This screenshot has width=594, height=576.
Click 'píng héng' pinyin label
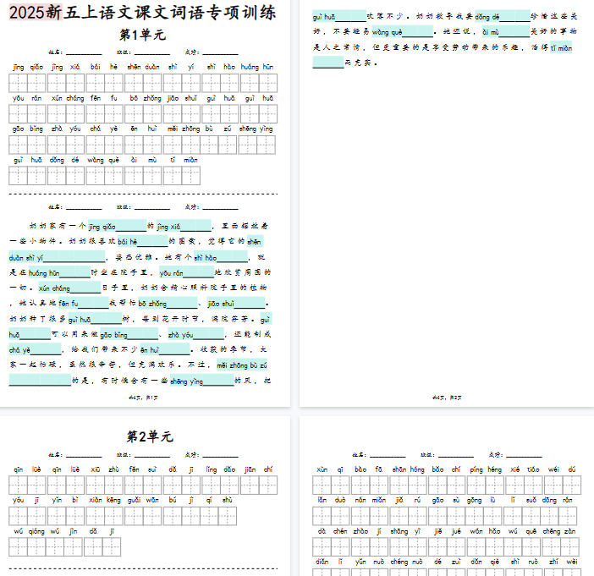point(486,469)
